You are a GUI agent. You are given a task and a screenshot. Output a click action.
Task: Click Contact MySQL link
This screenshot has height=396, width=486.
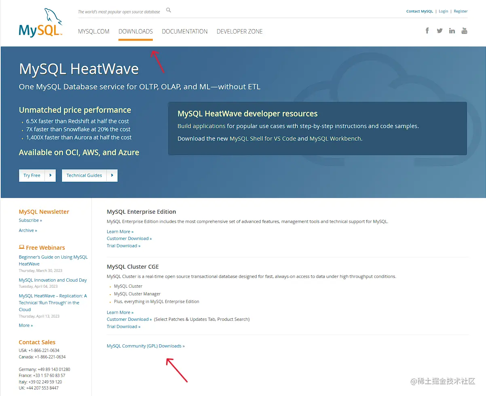(x=419, y=11)
